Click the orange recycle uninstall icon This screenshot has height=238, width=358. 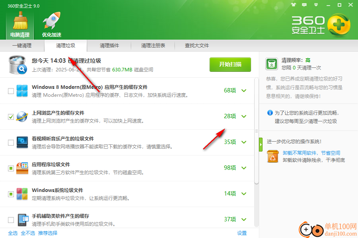point(273,156)
